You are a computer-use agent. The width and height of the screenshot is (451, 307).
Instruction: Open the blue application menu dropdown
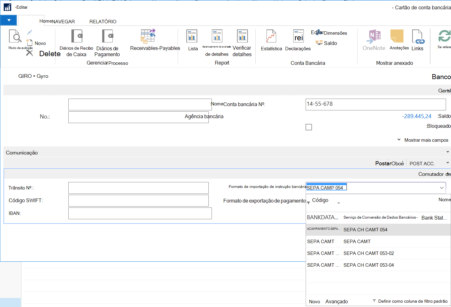click(x=9, y=20)
